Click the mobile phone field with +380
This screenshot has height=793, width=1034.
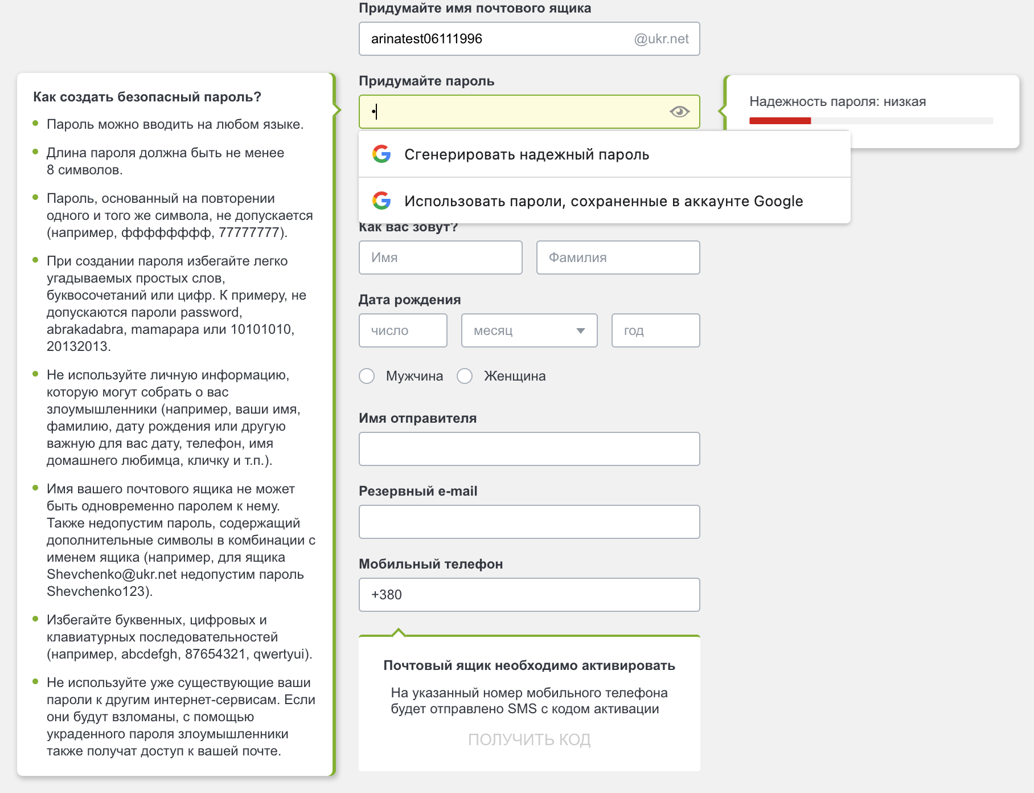click(x=529, y=595)
